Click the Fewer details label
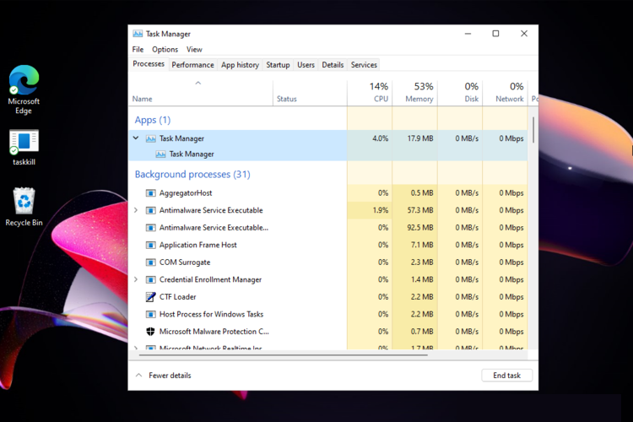This screenshot has width=633, height=422. (170, 375)
